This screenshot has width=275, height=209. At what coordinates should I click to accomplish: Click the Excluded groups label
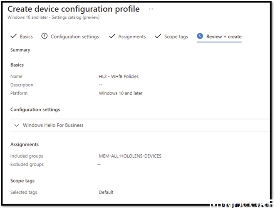(27, 164)
